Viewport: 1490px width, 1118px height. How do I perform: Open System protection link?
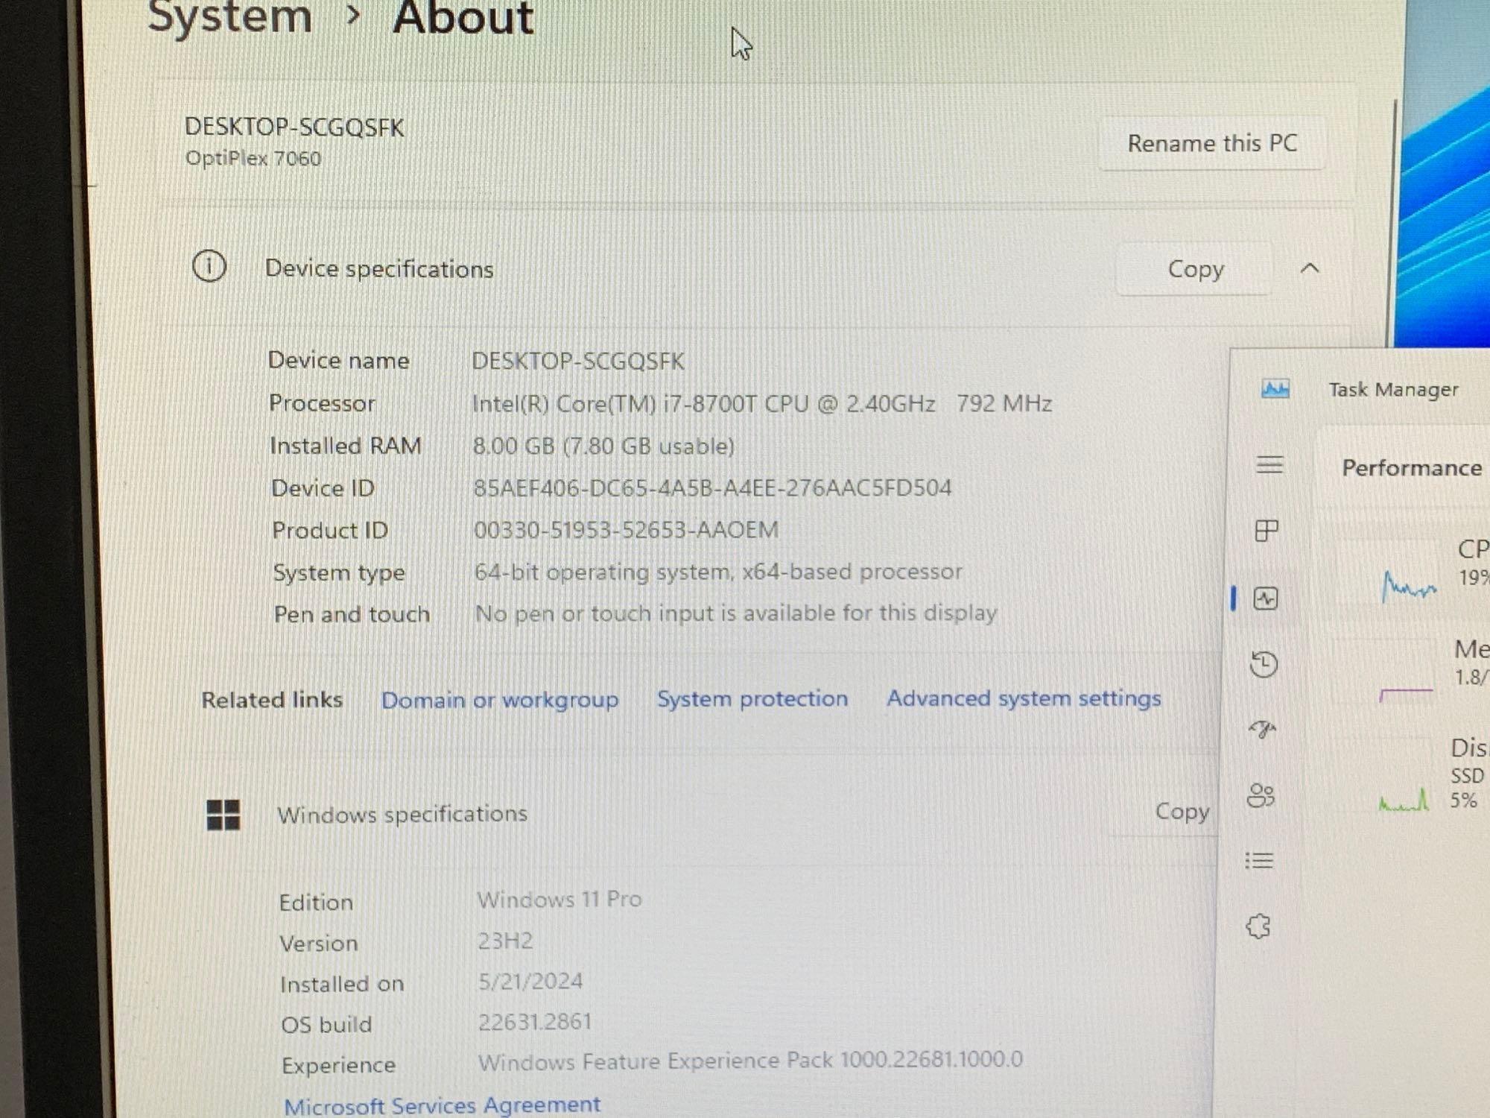pos(752,698)
